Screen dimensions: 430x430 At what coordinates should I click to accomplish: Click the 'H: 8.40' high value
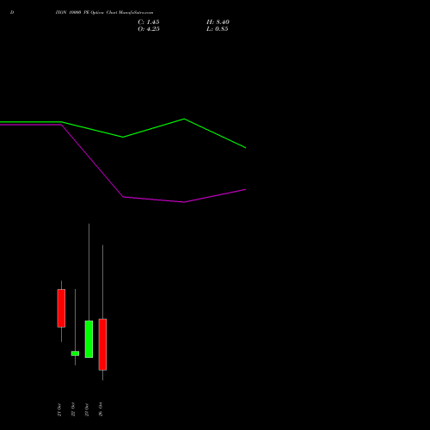tap(218, 22)
